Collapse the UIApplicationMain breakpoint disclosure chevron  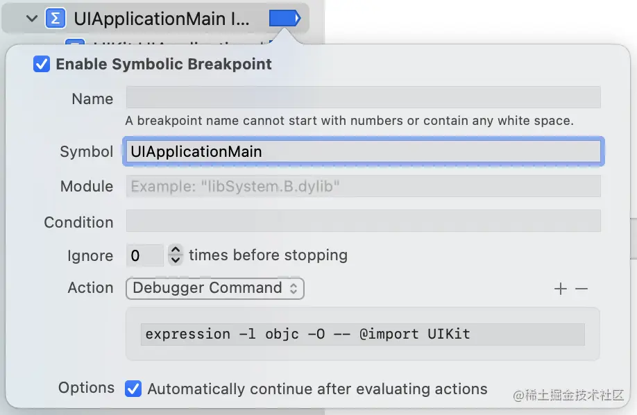(32, 19)
